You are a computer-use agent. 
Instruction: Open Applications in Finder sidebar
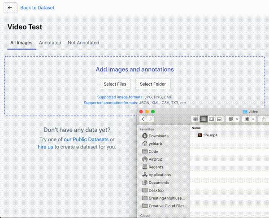(156, 175)
